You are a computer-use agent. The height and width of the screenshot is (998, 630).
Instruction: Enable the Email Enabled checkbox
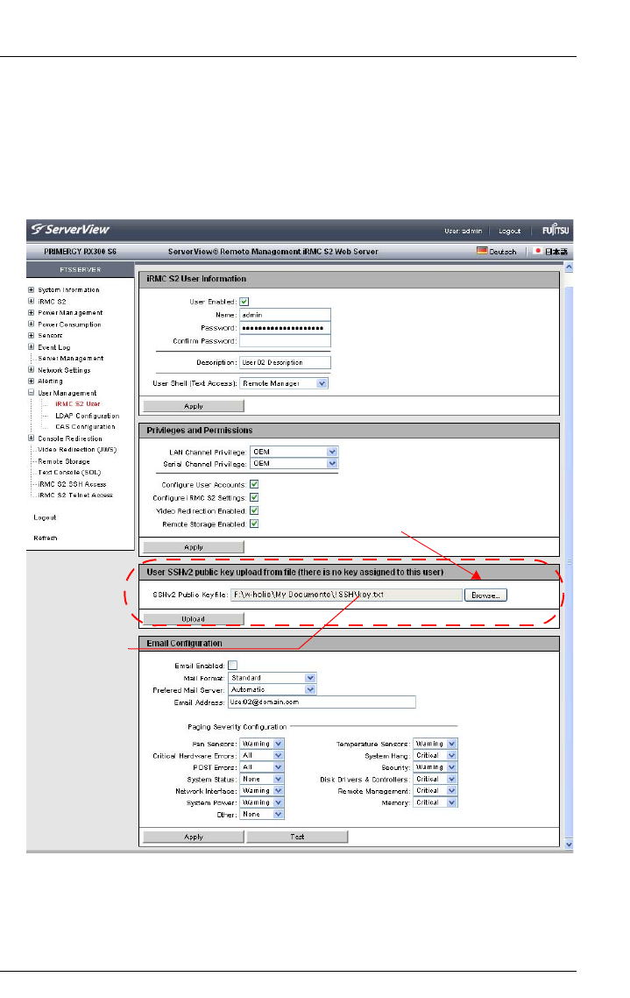coord(233,665)
